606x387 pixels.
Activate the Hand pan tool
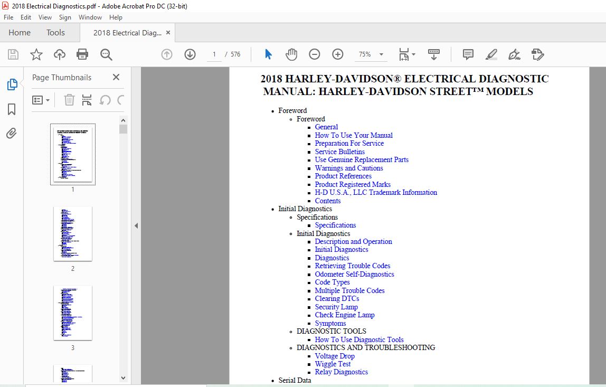pyautogui.click(x=291, y=54)
